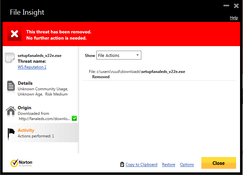The width and height of the screenshot is (243, 175).
Task: Click the file path c:\users\ruud\downloads entry
Action: [x=137, y=72]
